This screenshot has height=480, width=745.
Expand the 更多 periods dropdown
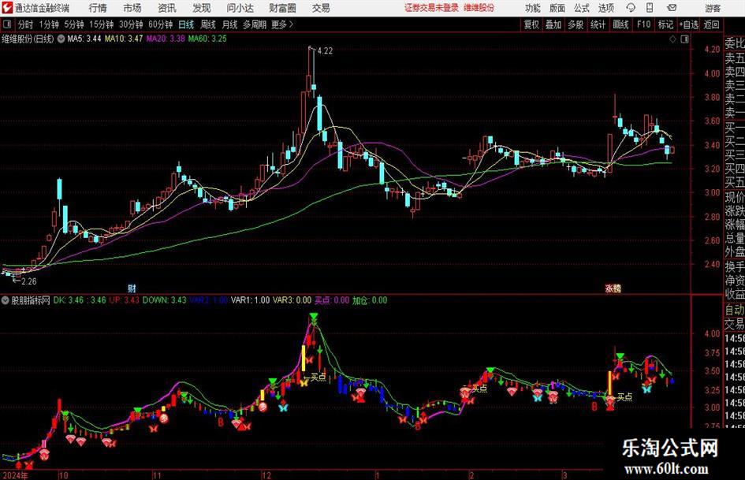click(x=282, y=24)
